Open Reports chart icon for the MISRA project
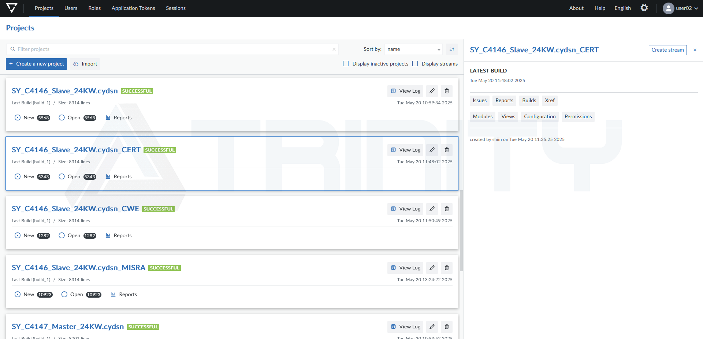Image resolution: width=703 pixels, height=339 pixels. click(114, 294)
